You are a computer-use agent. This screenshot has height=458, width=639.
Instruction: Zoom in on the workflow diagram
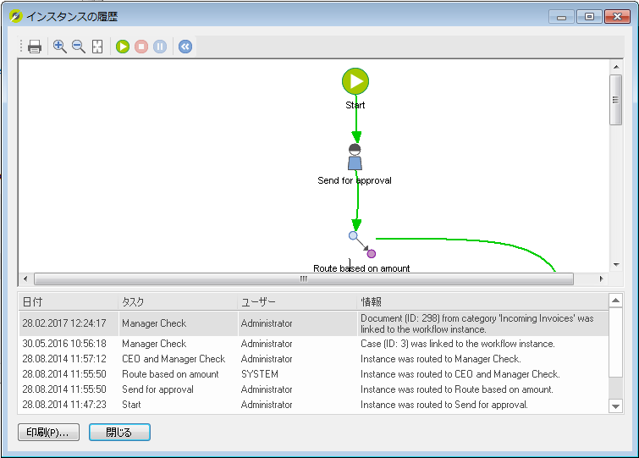(x=60, y=47)
